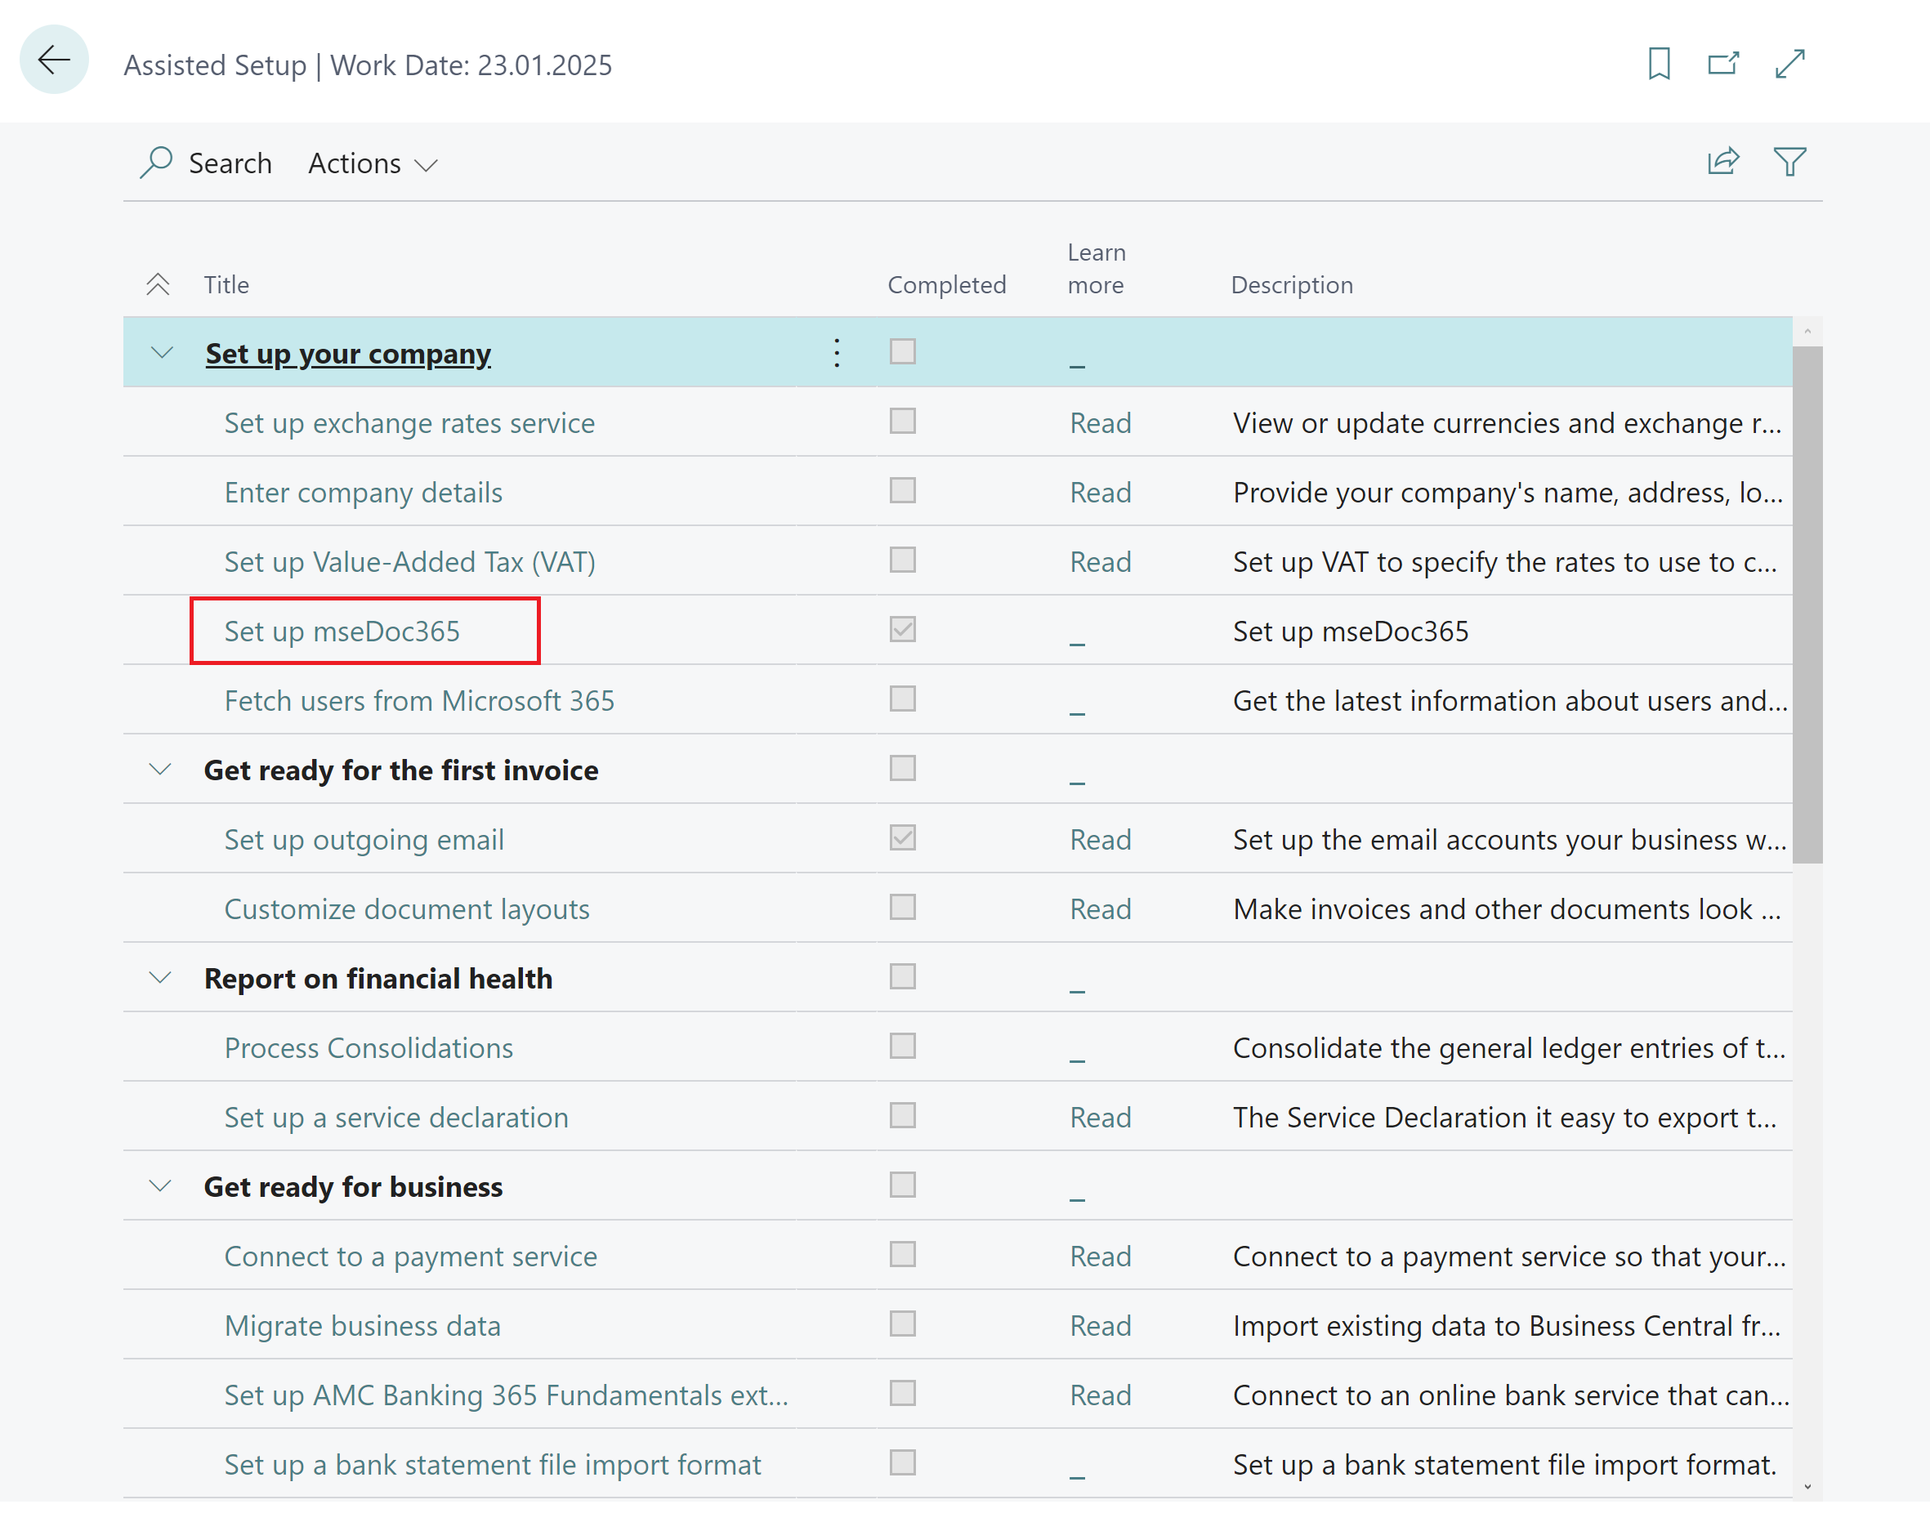The image size is (1930, 1540).
Task: Toggle Completed checkbox for Enter company details
Action: tap(902, 490)
